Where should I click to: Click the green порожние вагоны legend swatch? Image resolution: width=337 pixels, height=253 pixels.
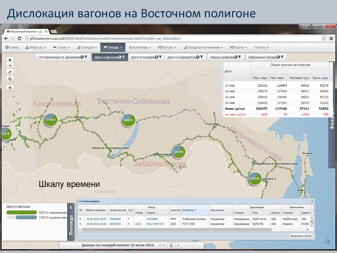[22, 212]
